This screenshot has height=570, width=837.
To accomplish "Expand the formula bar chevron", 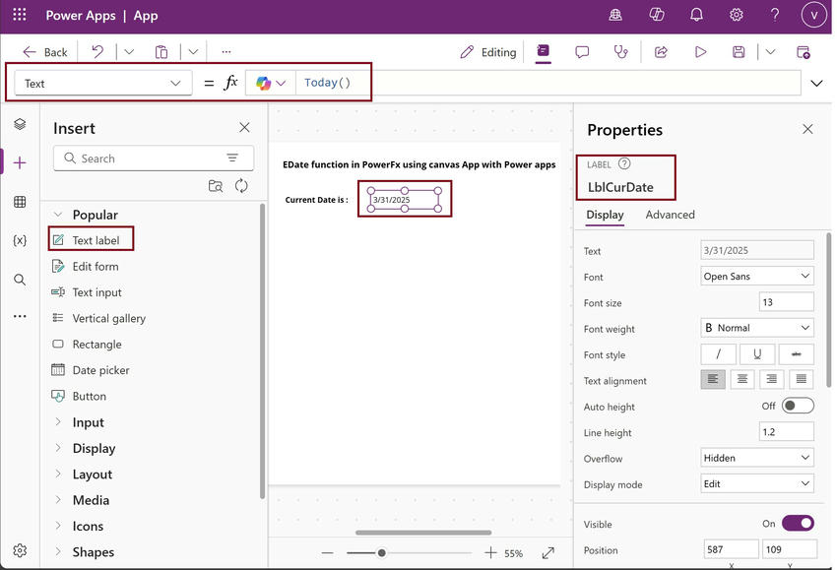I will click(x=816, y=84).
